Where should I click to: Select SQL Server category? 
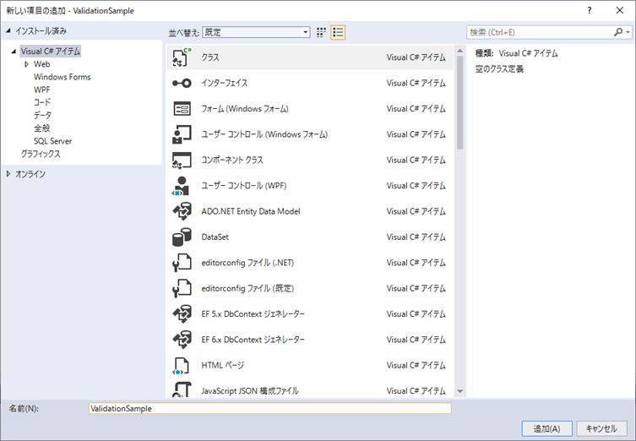tap(52, 141)
